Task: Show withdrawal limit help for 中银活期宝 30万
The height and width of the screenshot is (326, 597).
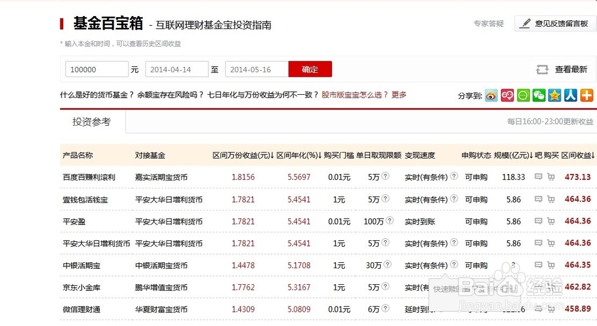Action: coord(387,264)
